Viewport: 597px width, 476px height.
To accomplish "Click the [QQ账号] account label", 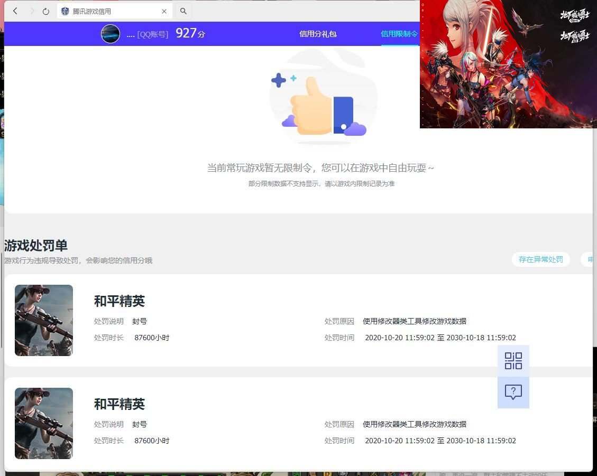I will [152, 34].
